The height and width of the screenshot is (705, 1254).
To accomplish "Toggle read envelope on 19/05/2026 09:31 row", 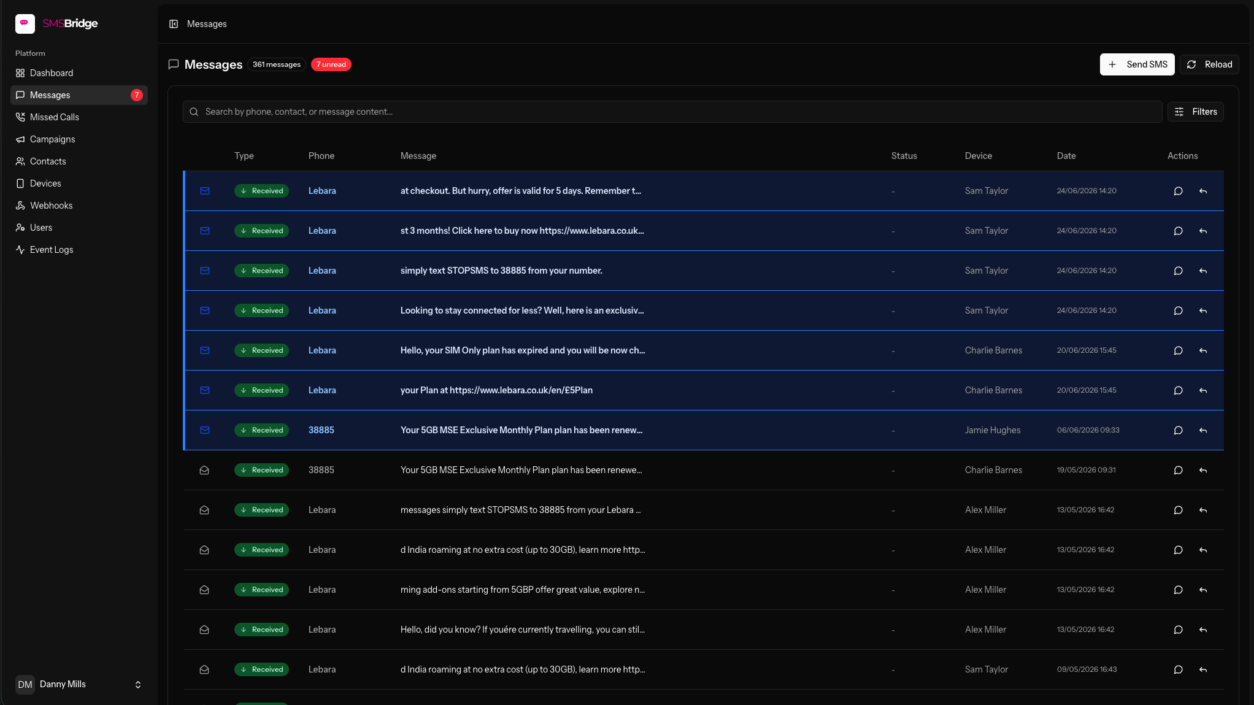I will click(x=204, y=470).
